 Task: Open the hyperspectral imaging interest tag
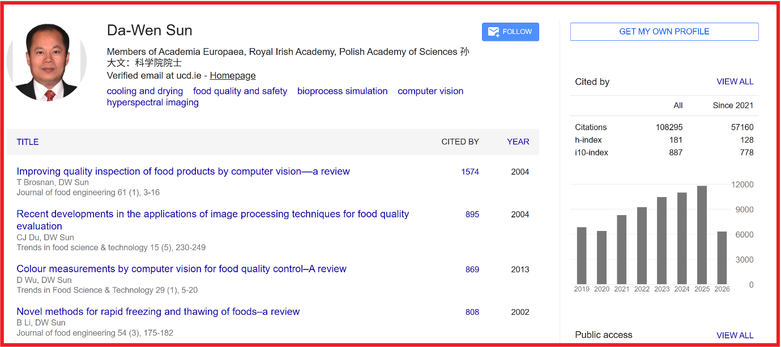[153, 102]
